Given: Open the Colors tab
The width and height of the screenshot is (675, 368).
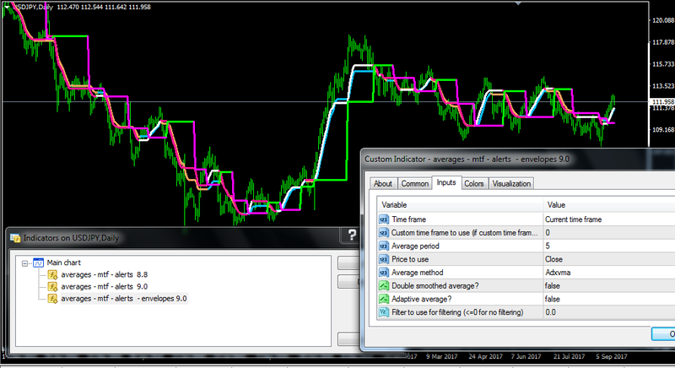Looking at the screenshot, I should [473, 184].
